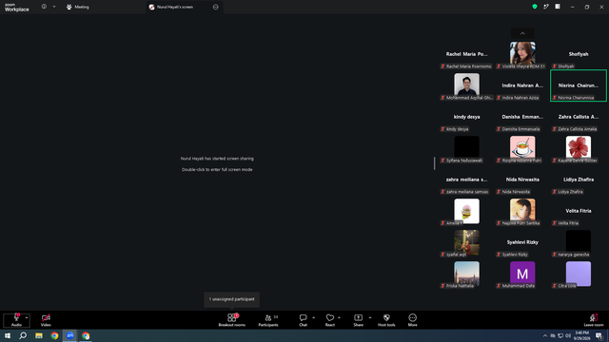Click the Leave room button
The height and width of the screenshot is (342, 609).
[x=594, y=320]
